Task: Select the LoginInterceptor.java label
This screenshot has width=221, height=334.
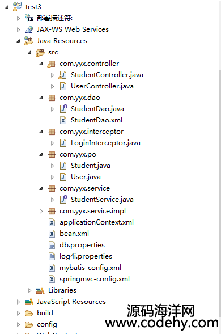Action: pos(105,143)
